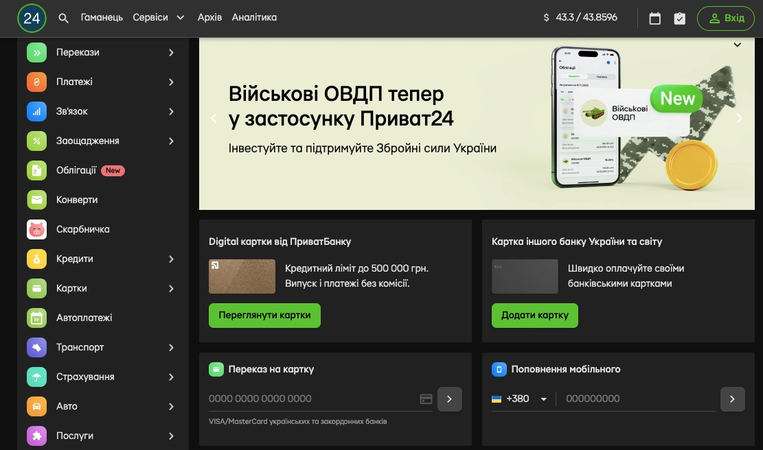This screenshot has width=763, height=450.
Task: Open Скарбничка piggy bank icon
Action: 36,229
